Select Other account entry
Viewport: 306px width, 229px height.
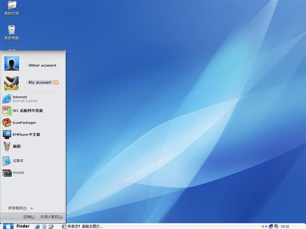42,65
